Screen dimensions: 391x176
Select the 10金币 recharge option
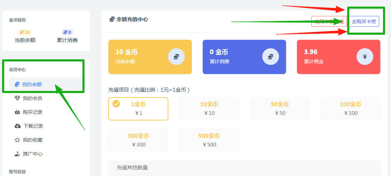point(209,109)
